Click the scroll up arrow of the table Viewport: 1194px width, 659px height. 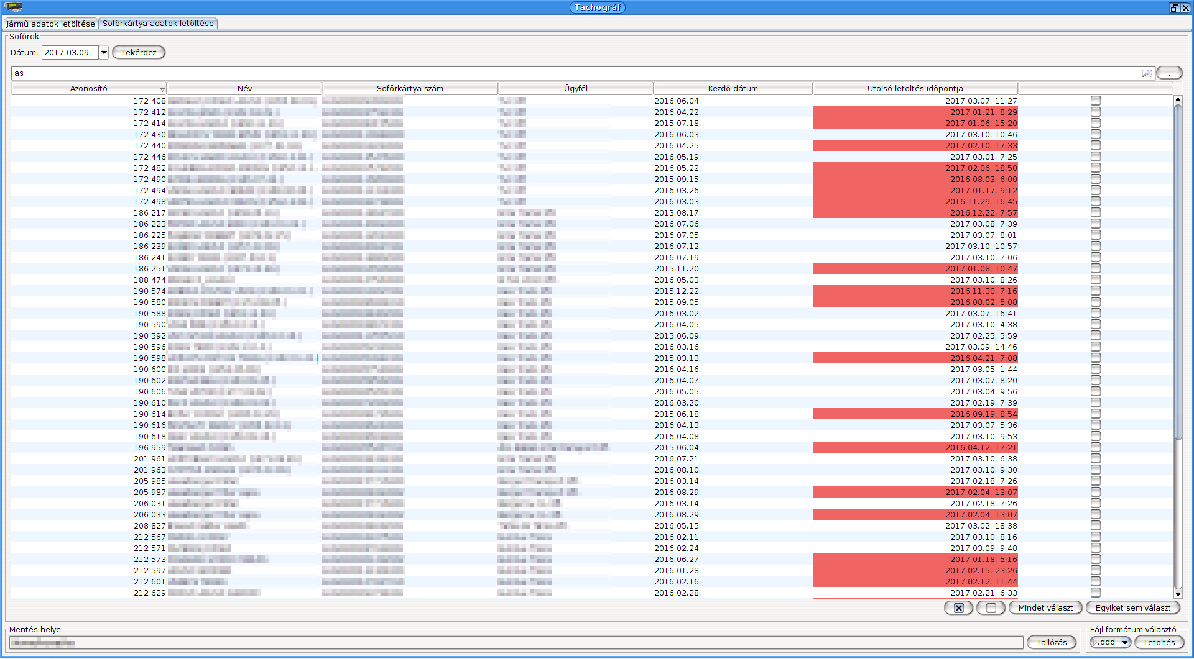1178,99
